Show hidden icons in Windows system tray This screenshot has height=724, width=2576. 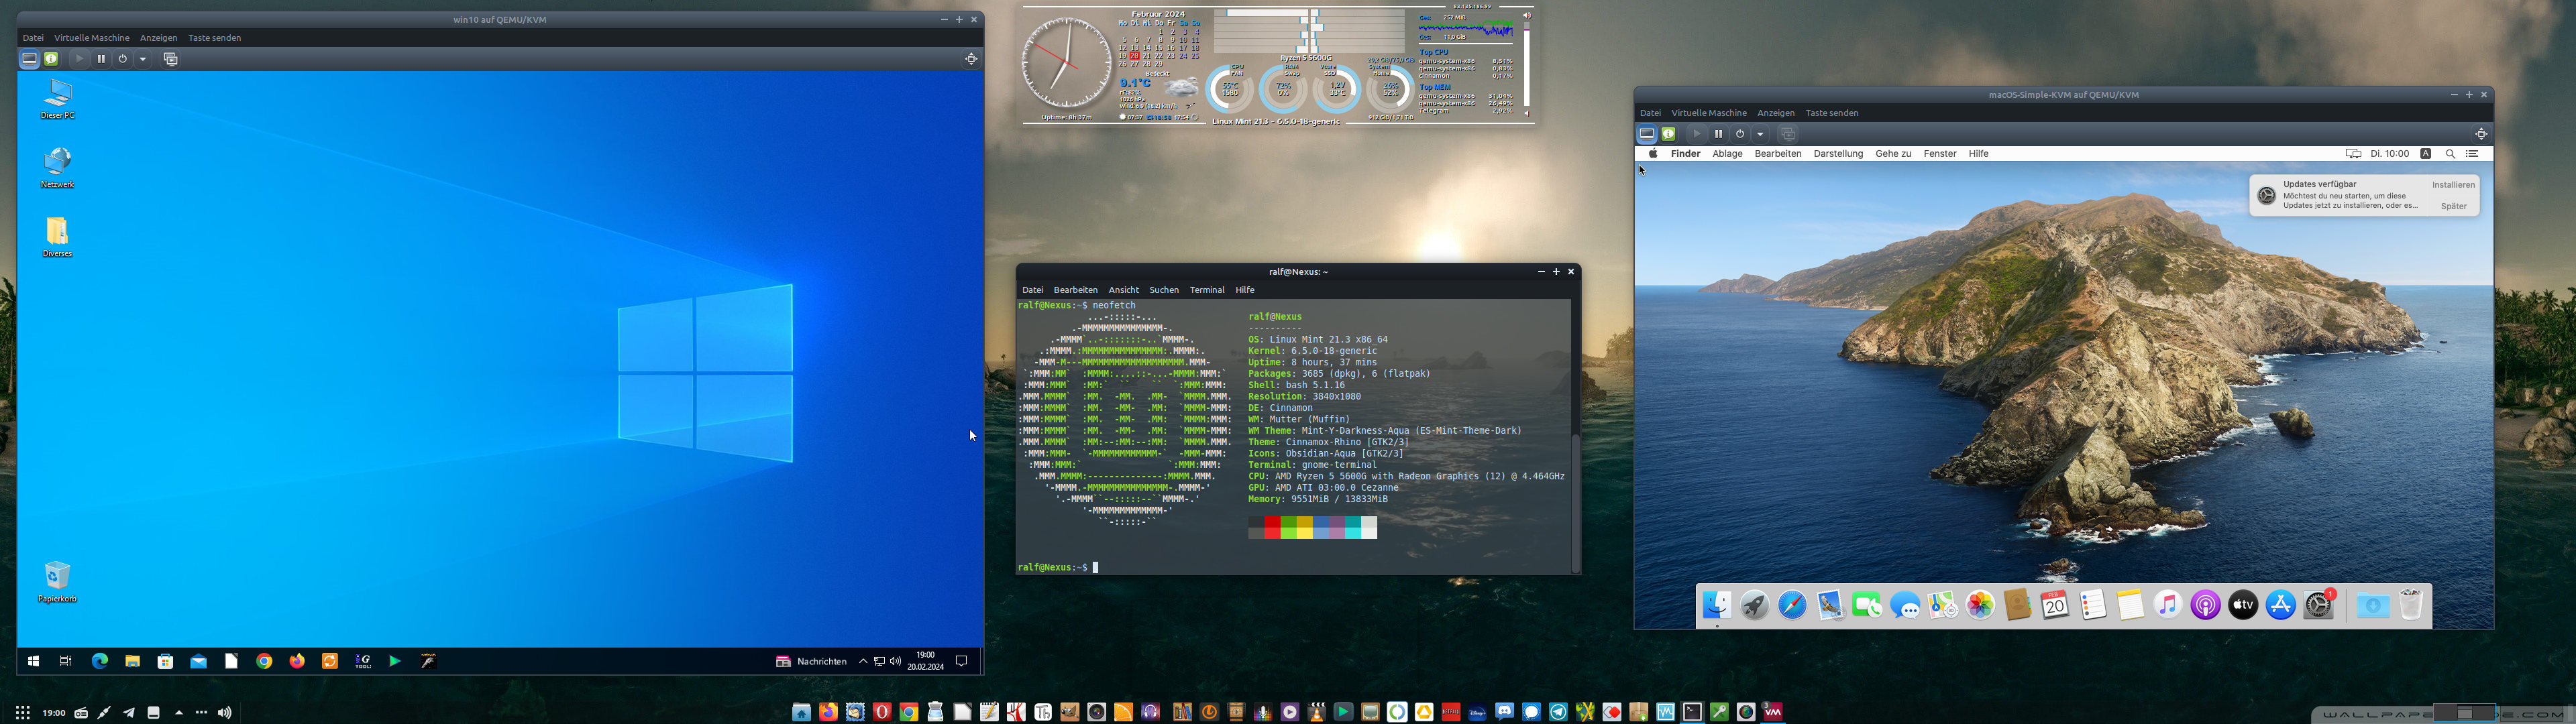coord(863,661)
